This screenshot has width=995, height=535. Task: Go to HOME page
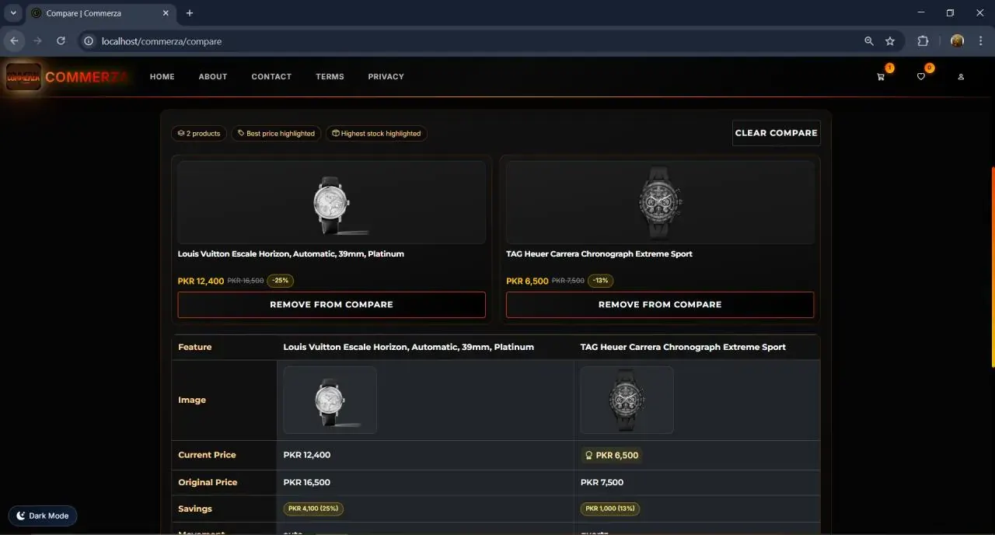162,77
